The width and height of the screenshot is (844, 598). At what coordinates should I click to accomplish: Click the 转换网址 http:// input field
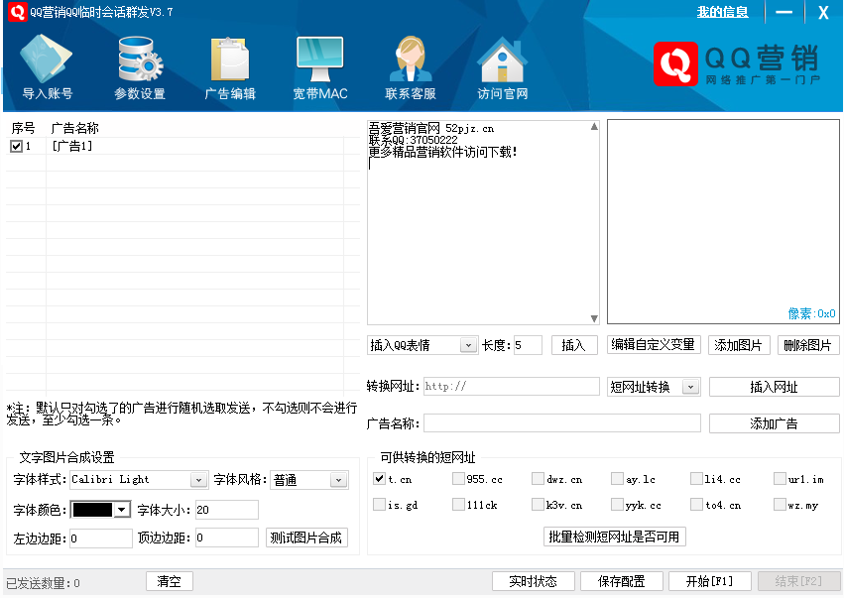tap(511, 387)
